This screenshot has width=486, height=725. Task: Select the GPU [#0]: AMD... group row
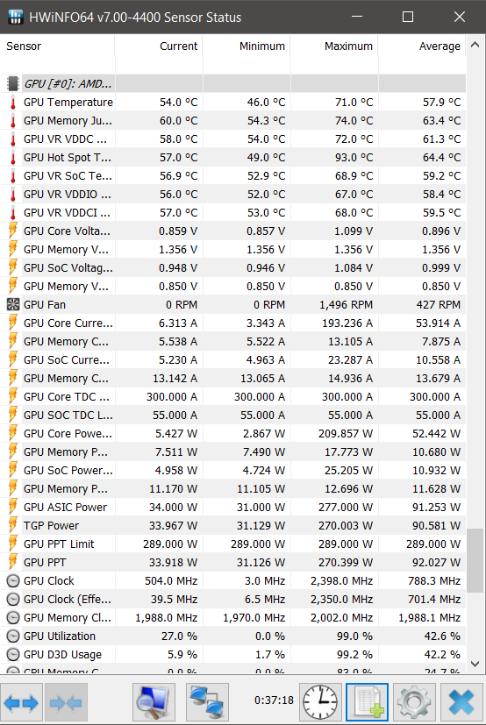point(233,83)
